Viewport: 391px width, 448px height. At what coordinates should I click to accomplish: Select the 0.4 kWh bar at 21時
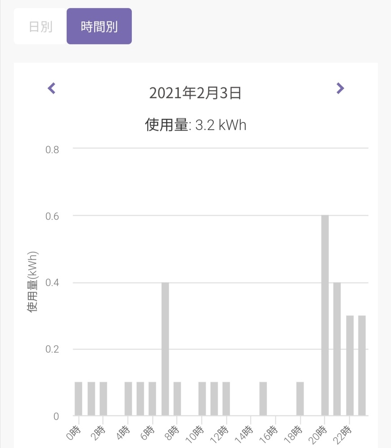coord(337,349)
